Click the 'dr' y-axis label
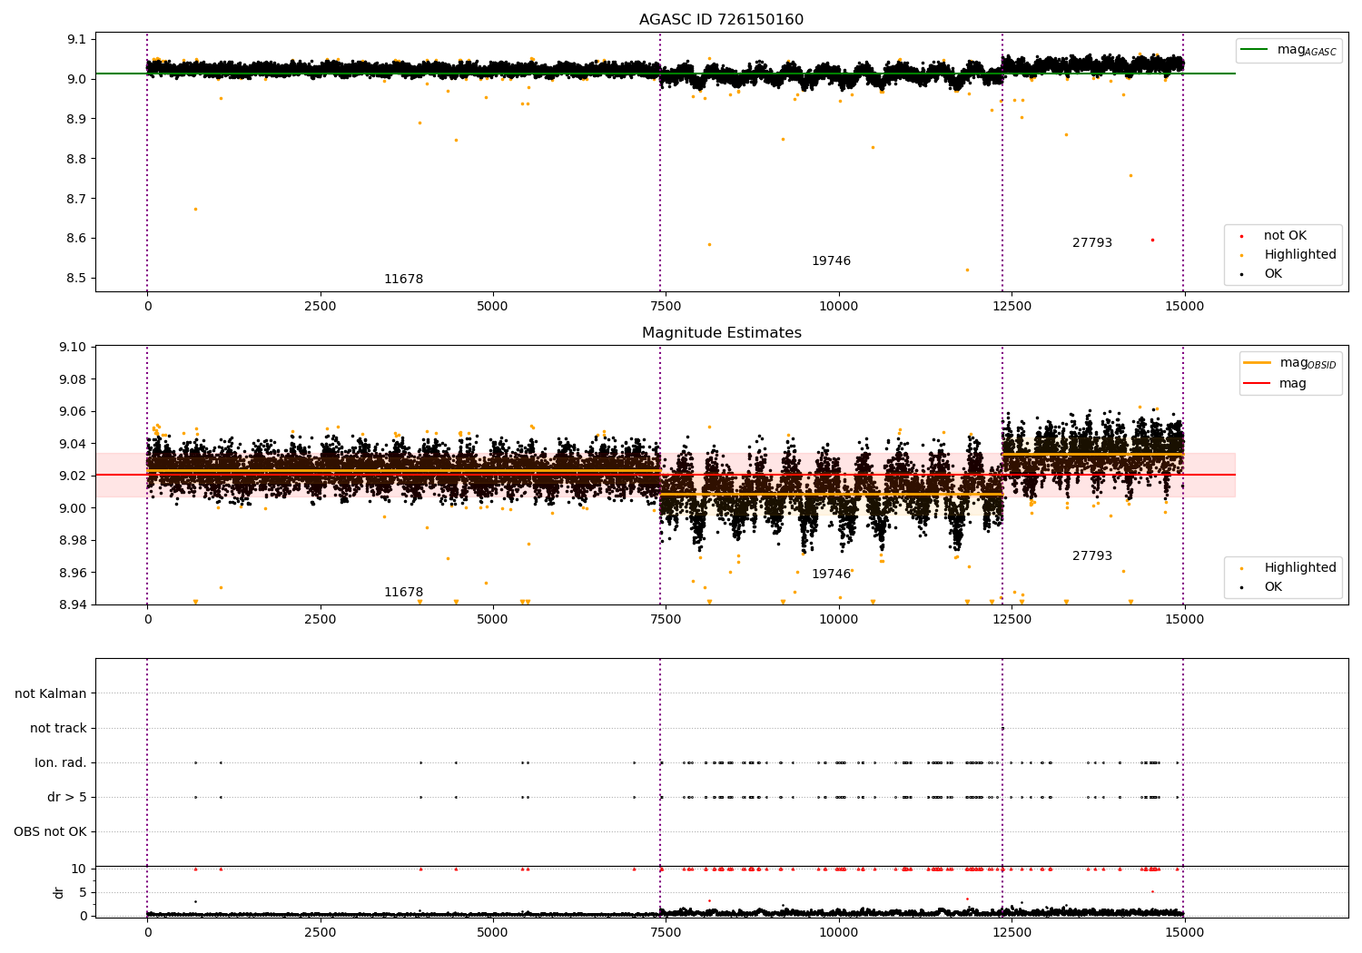Viewport: 1362px width, 953px height. (59, 892)
